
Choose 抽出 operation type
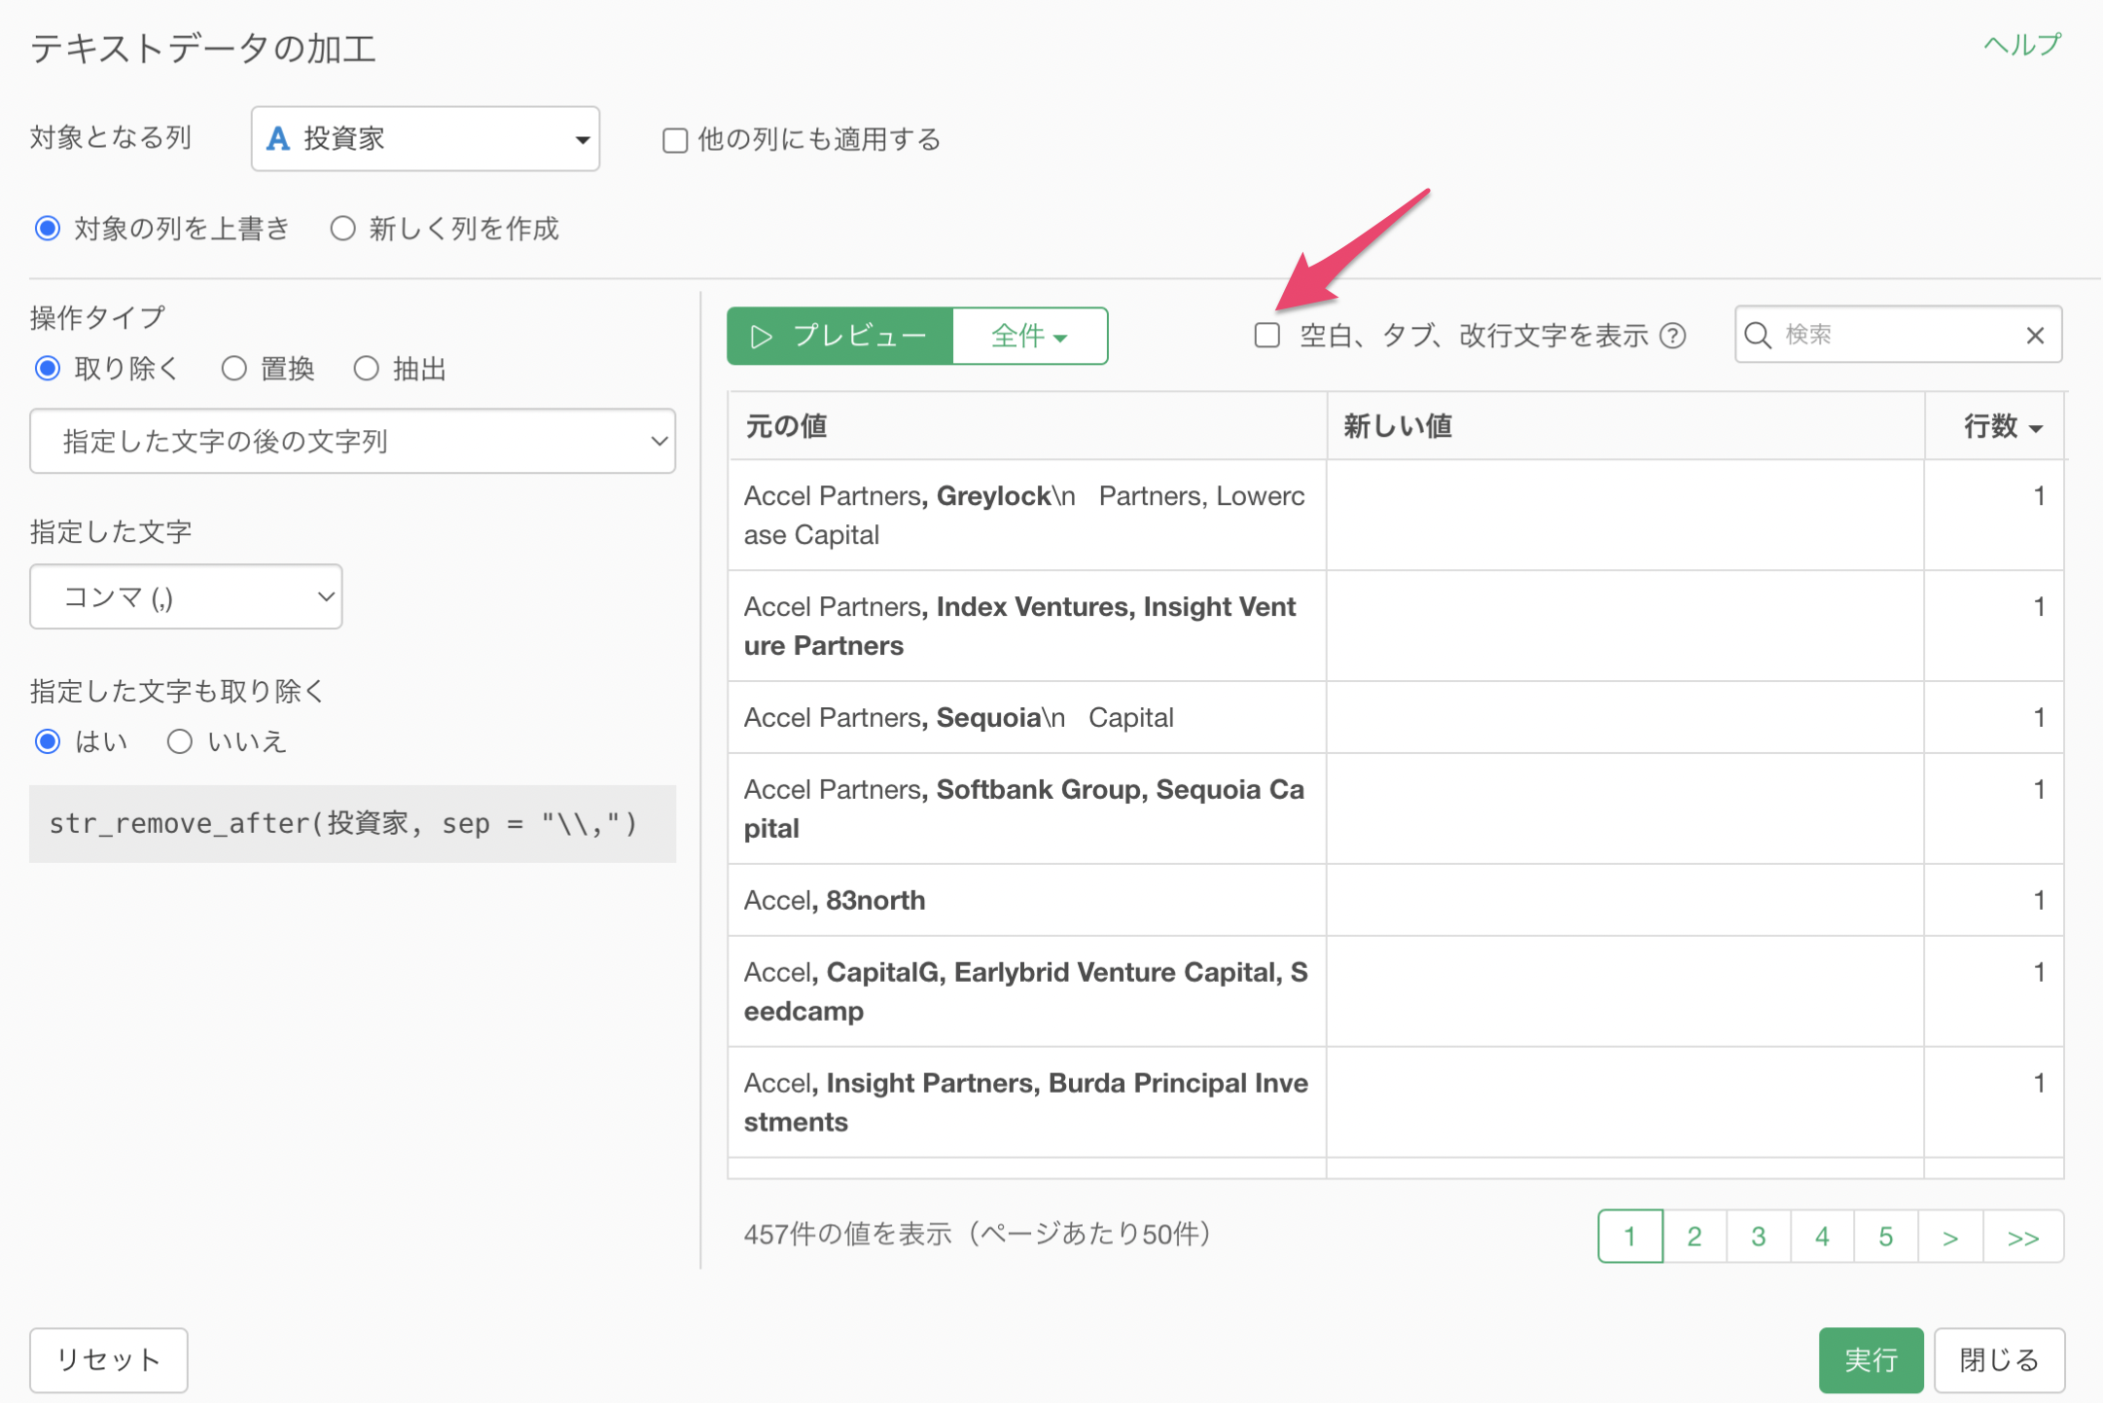pos(366,369)
